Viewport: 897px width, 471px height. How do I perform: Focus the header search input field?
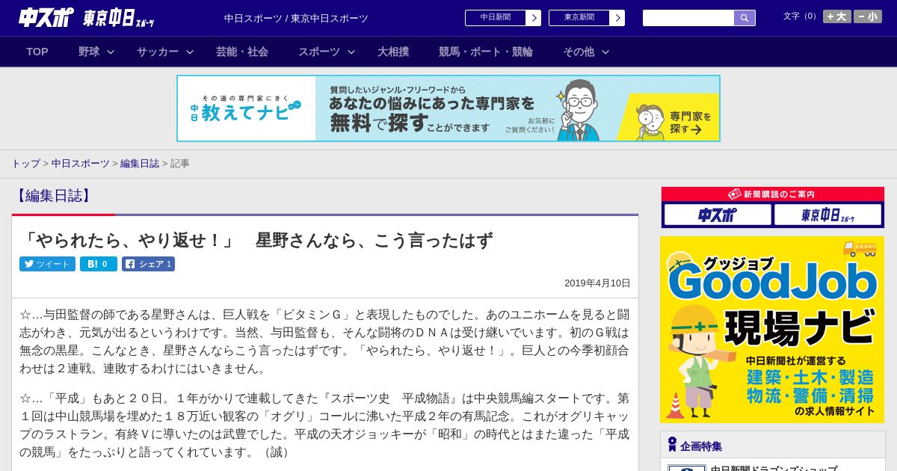(x=688, y=18)
